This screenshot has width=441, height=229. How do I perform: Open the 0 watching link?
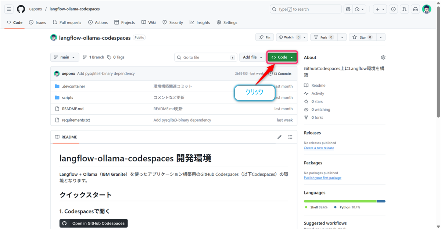coord(317,110)
